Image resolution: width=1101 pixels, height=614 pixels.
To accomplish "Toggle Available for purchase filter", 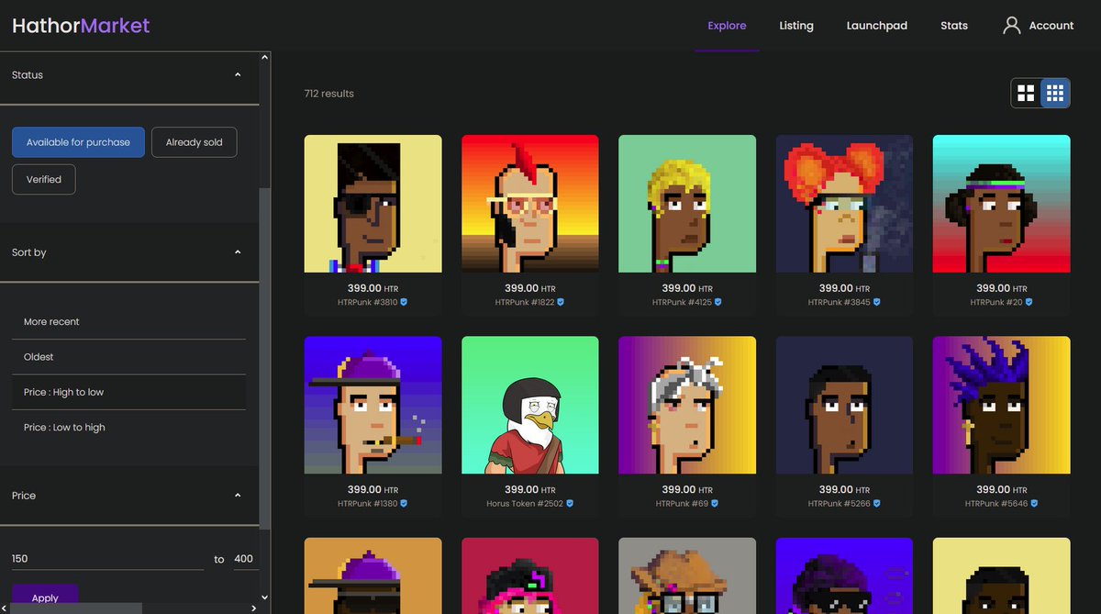I will [x=78, y=142].
